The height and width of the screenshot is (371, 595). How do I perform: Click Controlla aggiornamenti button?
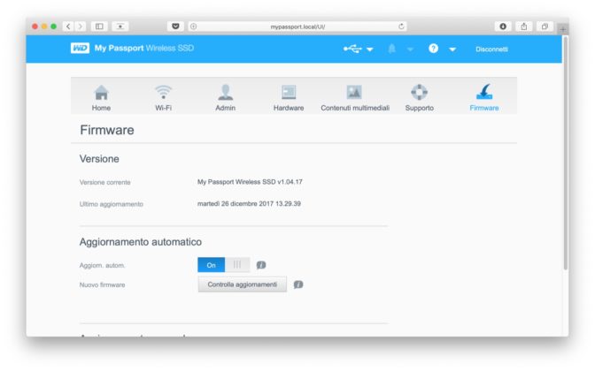point(242,284)
